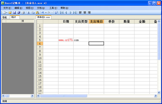The image size is (162, 104).
Task: Open the Redo history dropdown arrow
Action: (x=52, y=13)
